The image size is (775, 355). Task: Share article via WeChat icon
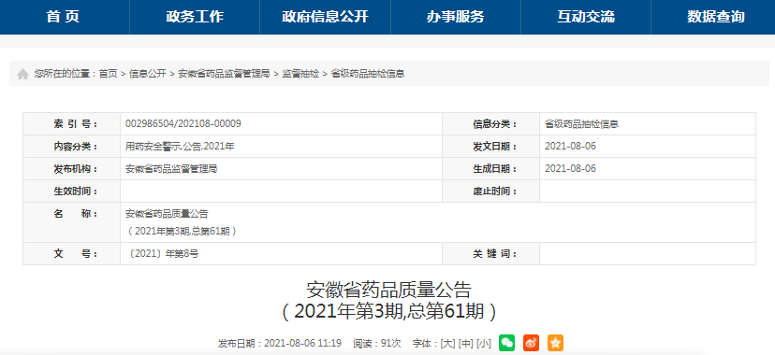coord(506,343)
